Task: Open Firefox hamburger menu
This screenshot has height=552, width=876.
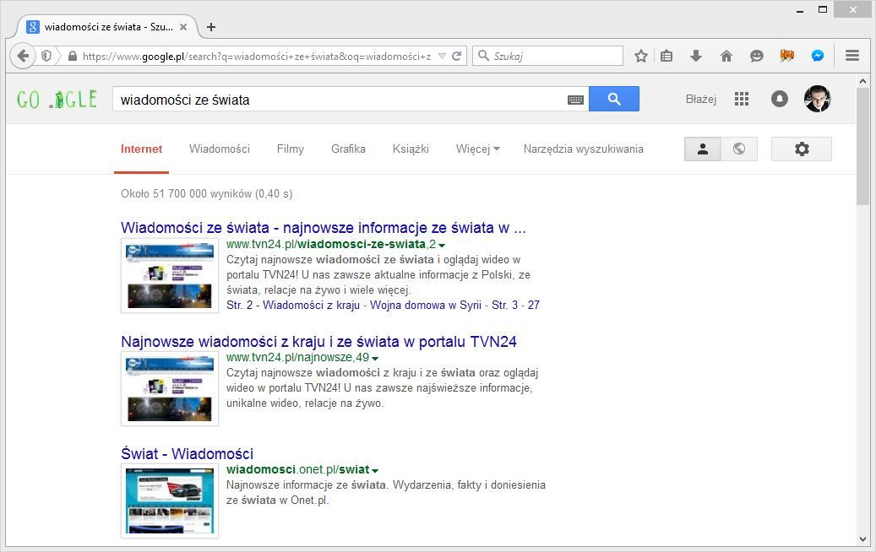Action: point(852,56)
